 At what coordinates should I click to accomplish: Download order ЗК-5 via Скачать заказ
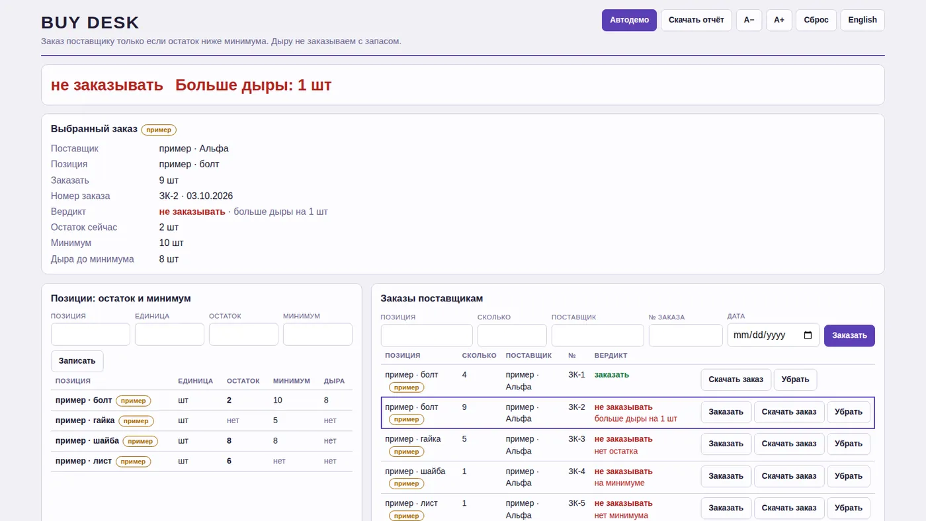789,508
